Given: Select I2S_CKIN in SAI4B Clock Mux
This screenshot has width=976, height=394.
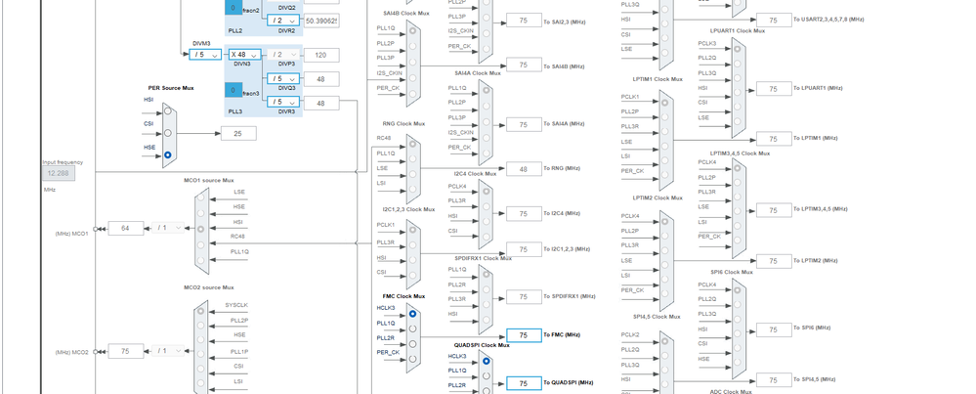Looking at the screenshot, I should pyautogui.click(x=412, y=78).
